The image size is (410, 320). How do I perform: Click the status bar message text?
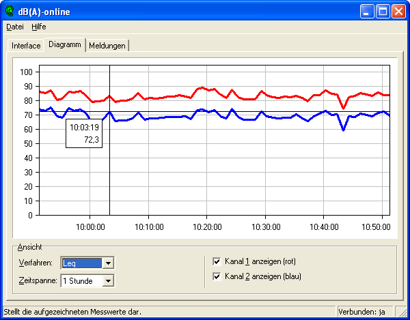click(x=72, y=312)
